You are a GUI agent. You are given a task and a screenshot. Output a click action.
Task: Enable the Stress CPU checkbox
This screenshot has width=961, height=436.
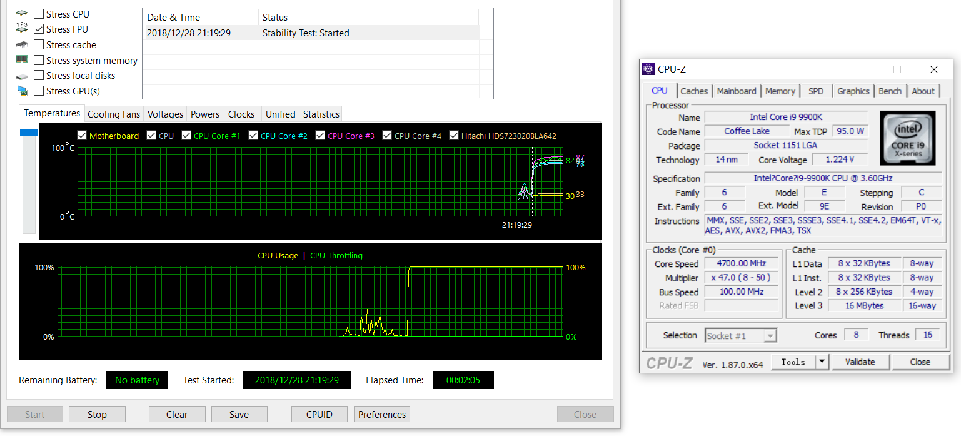click(39, 14)
